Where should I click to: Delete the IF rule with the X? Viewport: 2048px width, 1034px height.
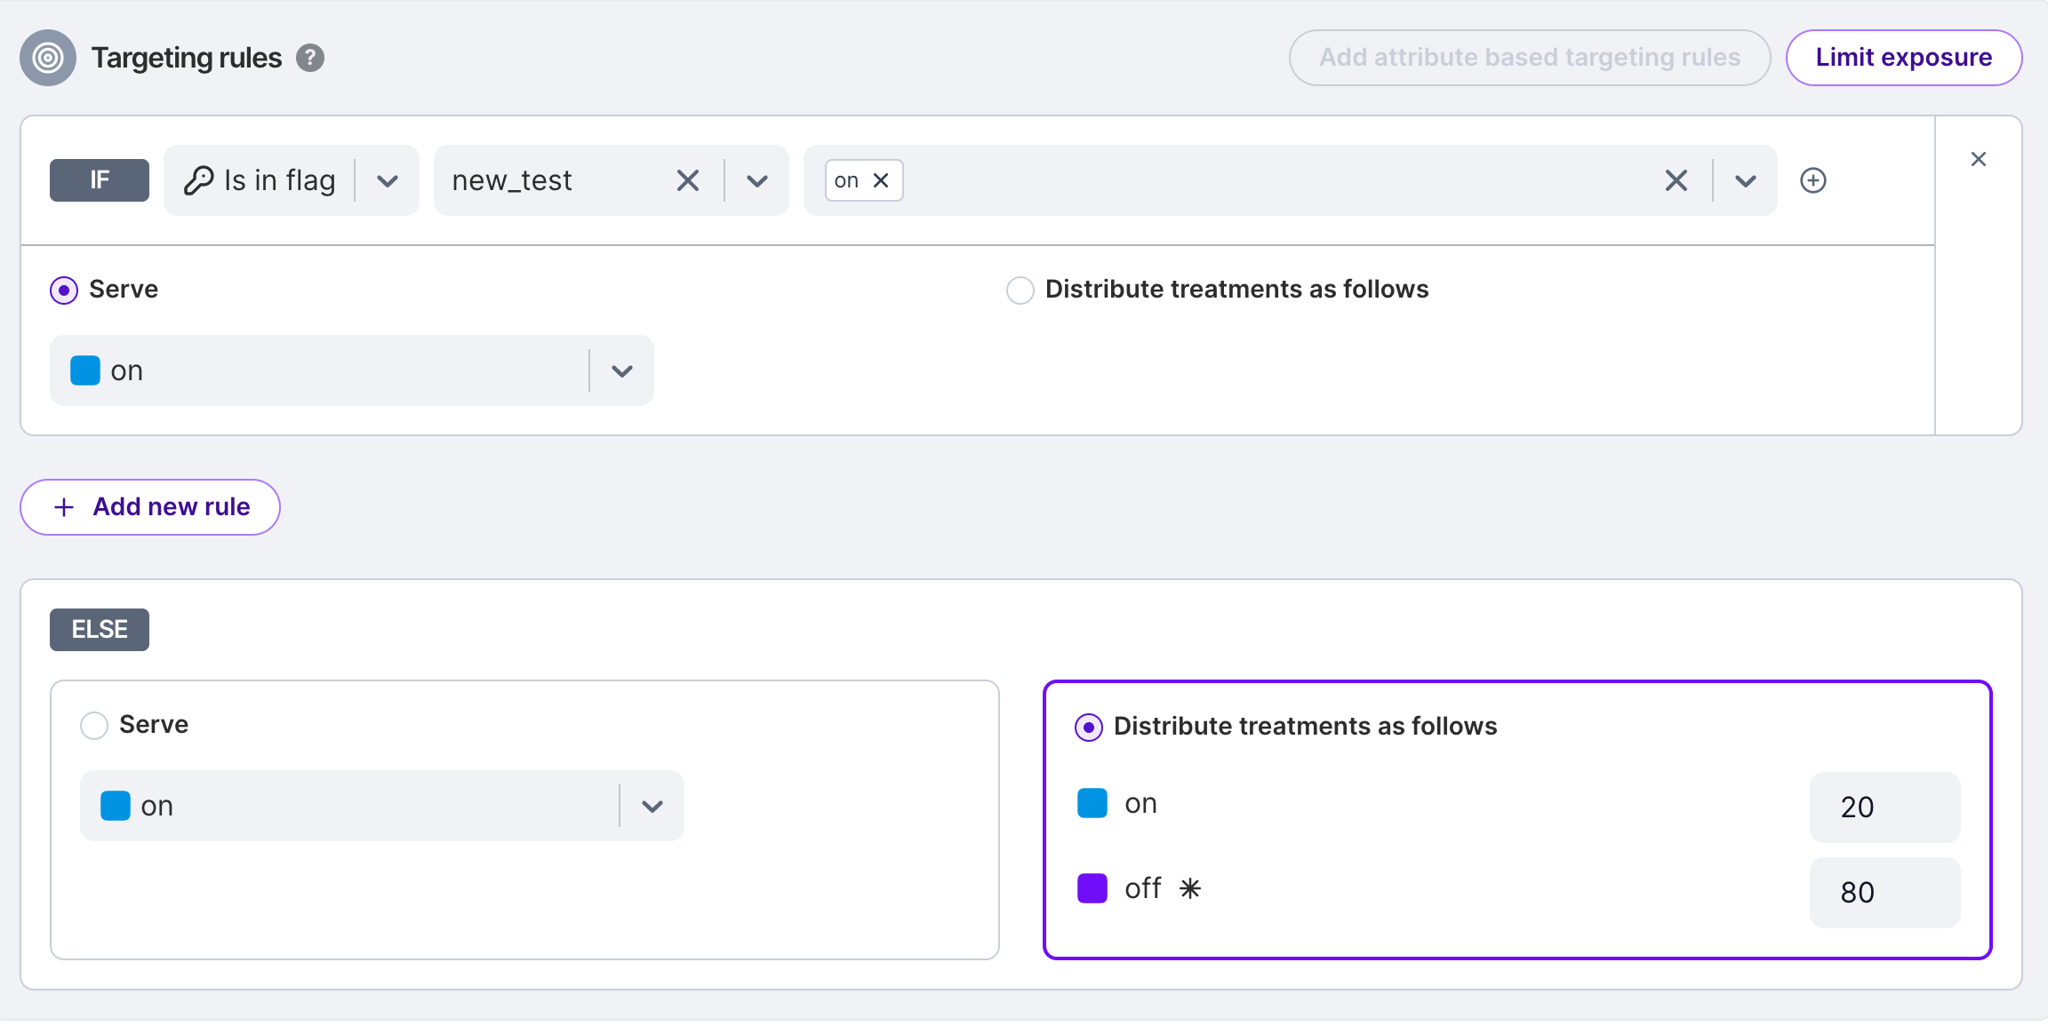tap(1979, 159)
